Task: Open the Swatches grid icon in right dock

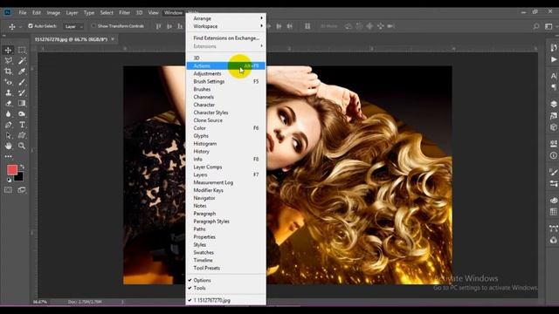Action: point(553,212)
